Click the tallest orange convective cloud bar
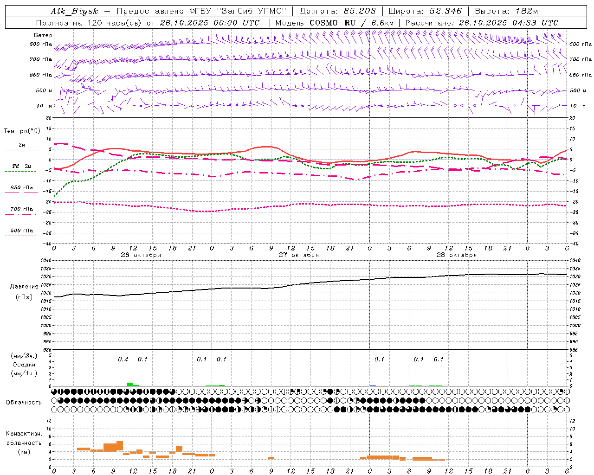The width and height of the screenshot is (594, 475). (120, 446)
